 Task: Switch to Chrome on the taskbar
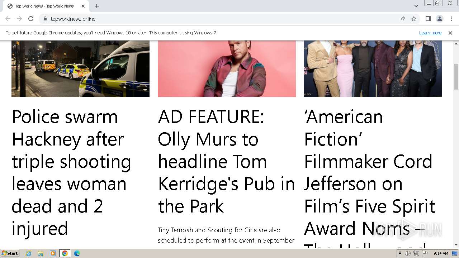(65, 253)
